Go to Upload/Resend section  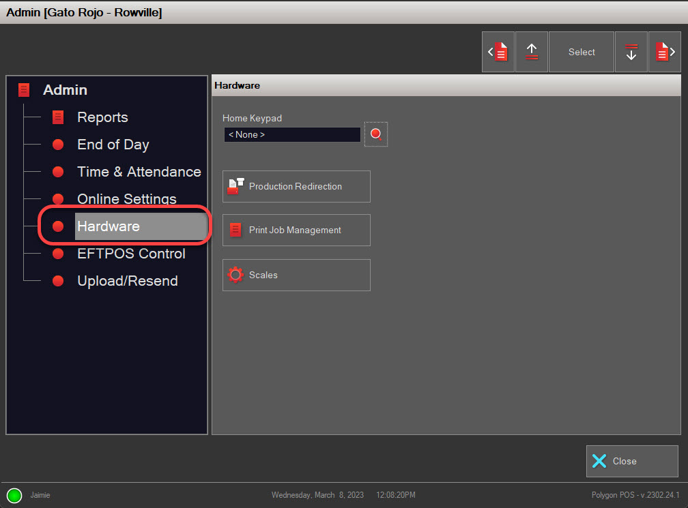click(127, 281)
